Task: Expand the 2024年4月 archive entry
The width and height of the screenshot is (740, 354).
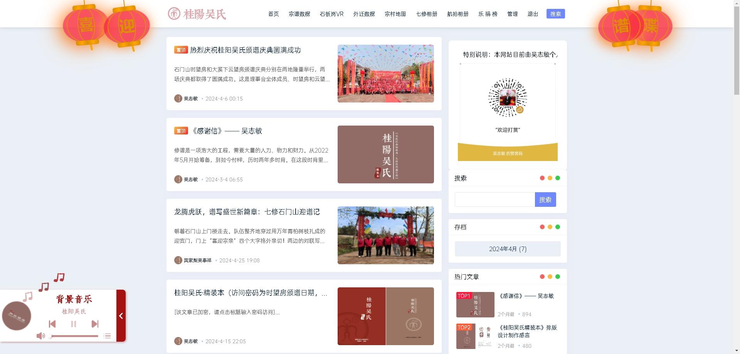Action: click(x=508, y=249)
